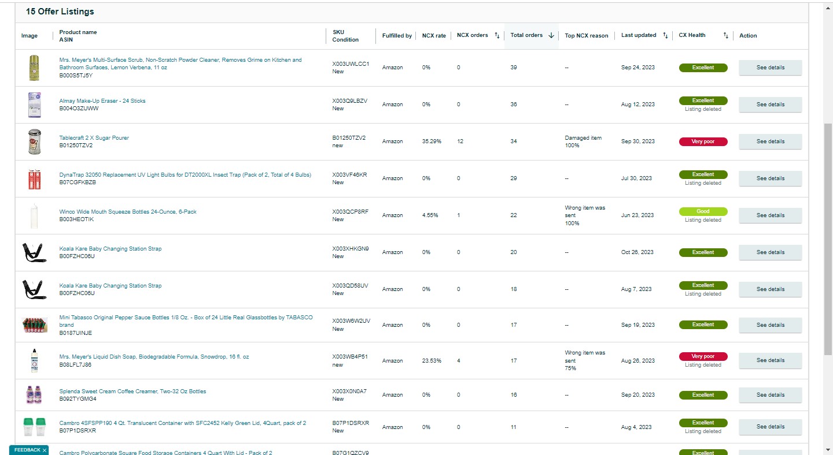Click the Very poor badge for Liquid Dish Soap
Image resolution: width=833 pixels, height=455 pixels.
(x=703, y=356)
